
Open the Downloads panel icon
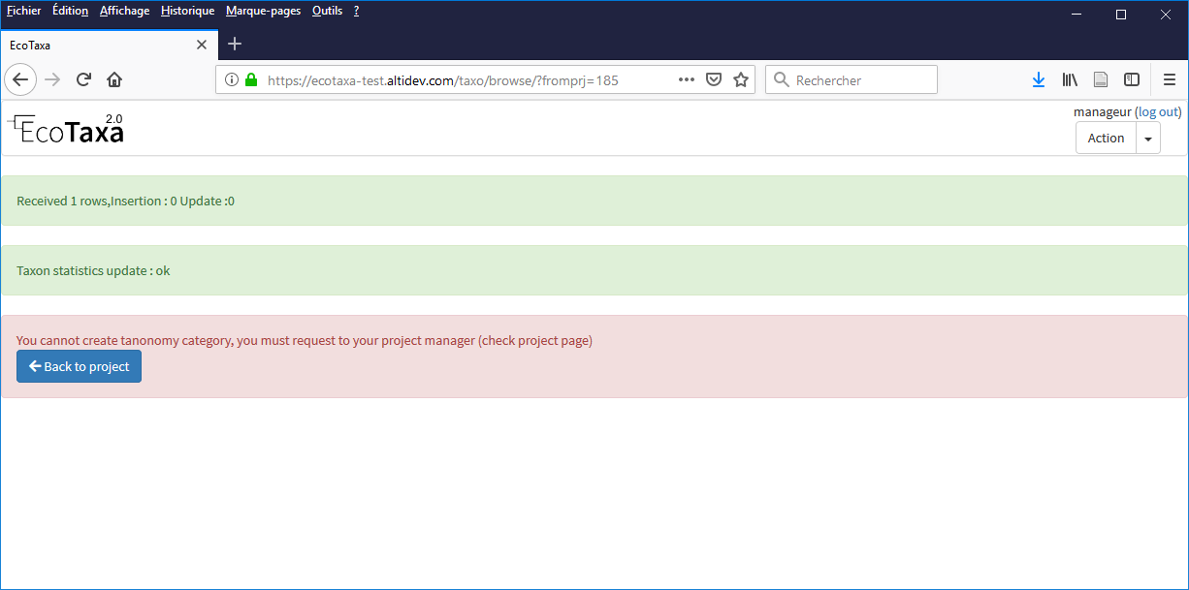[x=1039, y=79]
